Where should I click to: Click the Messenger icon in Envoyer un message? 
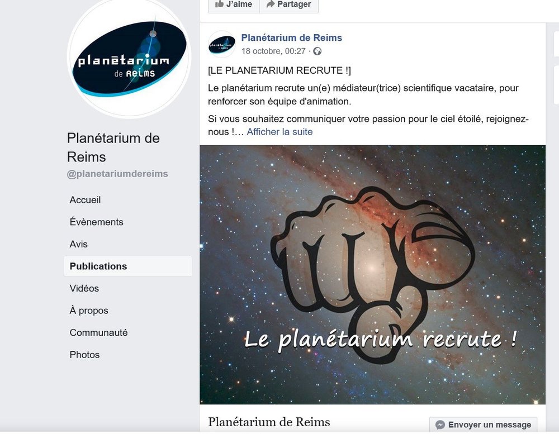click(x=440, y=425)
